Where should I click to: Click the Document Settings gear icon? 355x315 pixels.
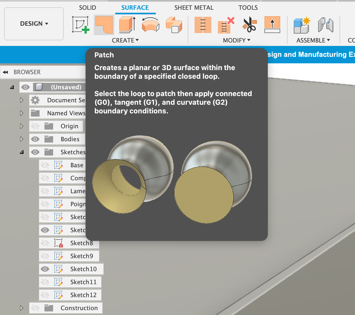coord(35,100)
